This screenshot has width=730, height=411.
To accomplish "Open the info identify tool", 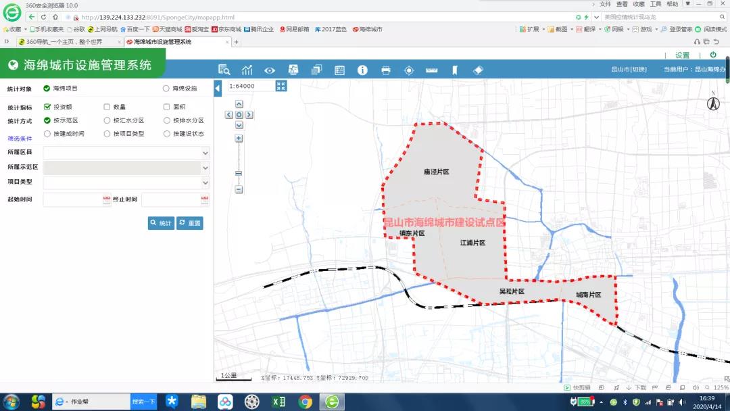I will (362, 70).
